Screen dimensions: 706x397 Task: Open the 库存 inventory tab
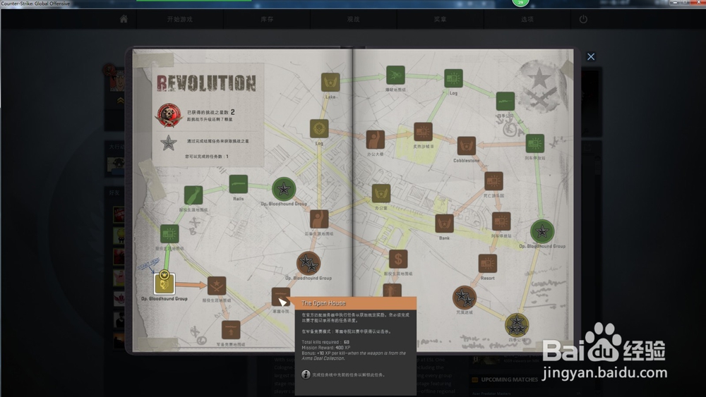(x=267, y=19)
